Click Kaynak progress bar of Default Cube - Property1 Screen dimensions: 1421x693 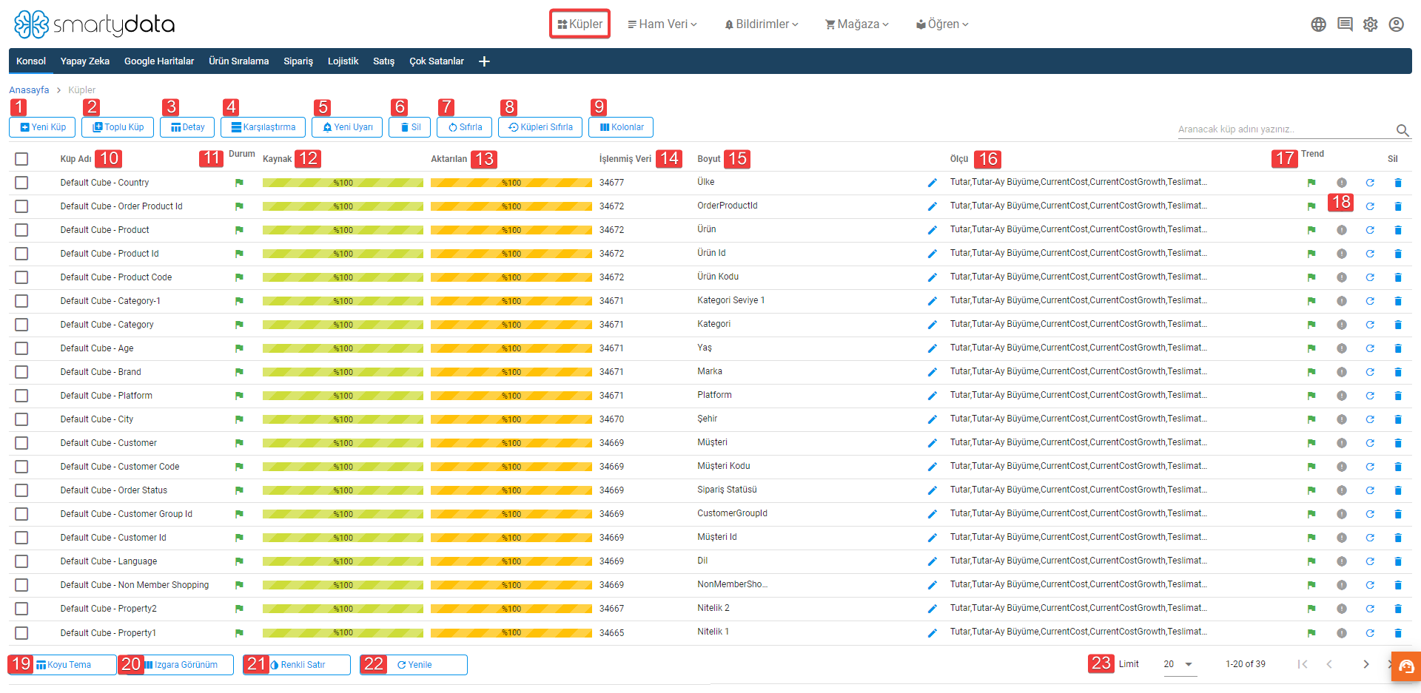[343, 633]
